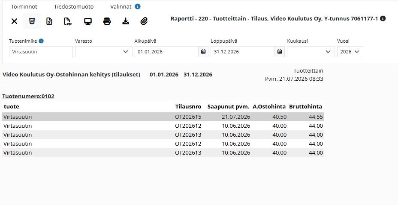Select order number OT202615 cell
This screenshot has height=205, width=398.
coord(188,117)
